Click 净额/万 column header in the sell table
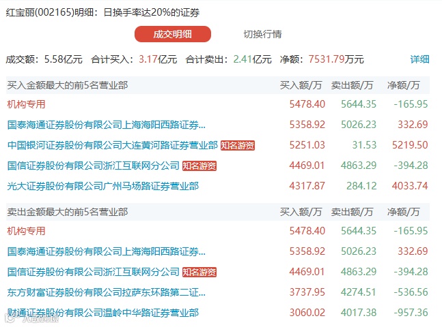Image resolution: width=442 pixels, height=327 pixels. [403, 212]
